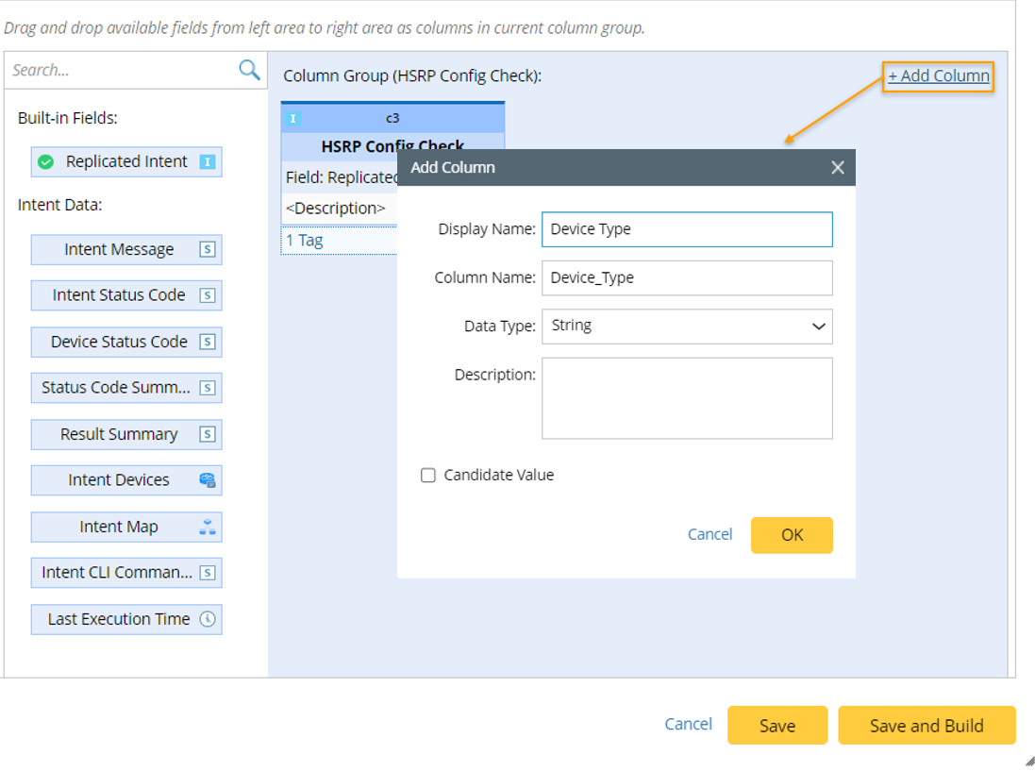Click the + Add Column link

point(939,76)
